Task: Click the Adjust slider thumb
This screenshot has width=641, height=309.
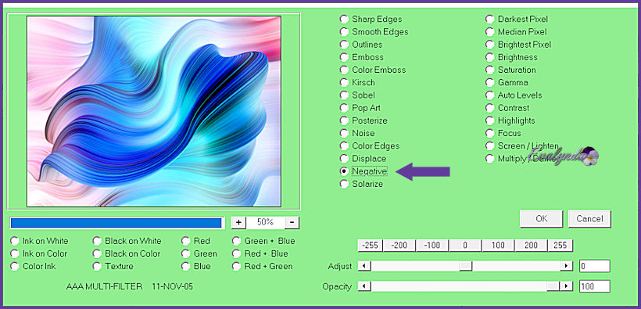Action: coord(465,266)
